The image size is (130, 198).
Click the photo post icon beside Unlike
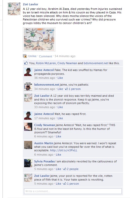pyautogui.click(x=25, y=56)
